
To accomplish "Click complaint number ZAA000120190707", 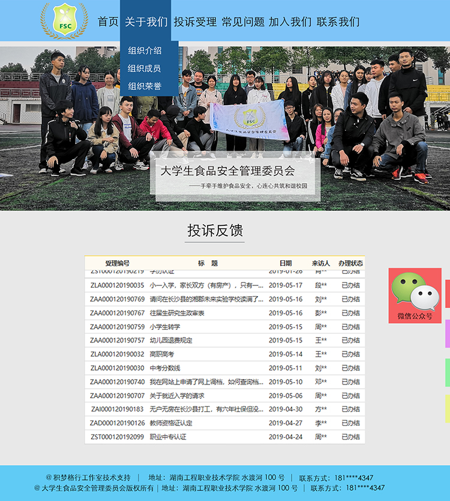I will click(118, 396).
